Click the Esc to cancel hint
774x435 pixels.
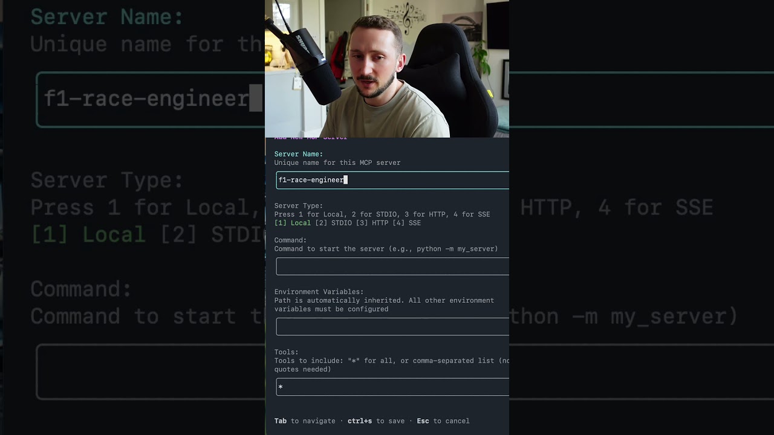[443, 421]
